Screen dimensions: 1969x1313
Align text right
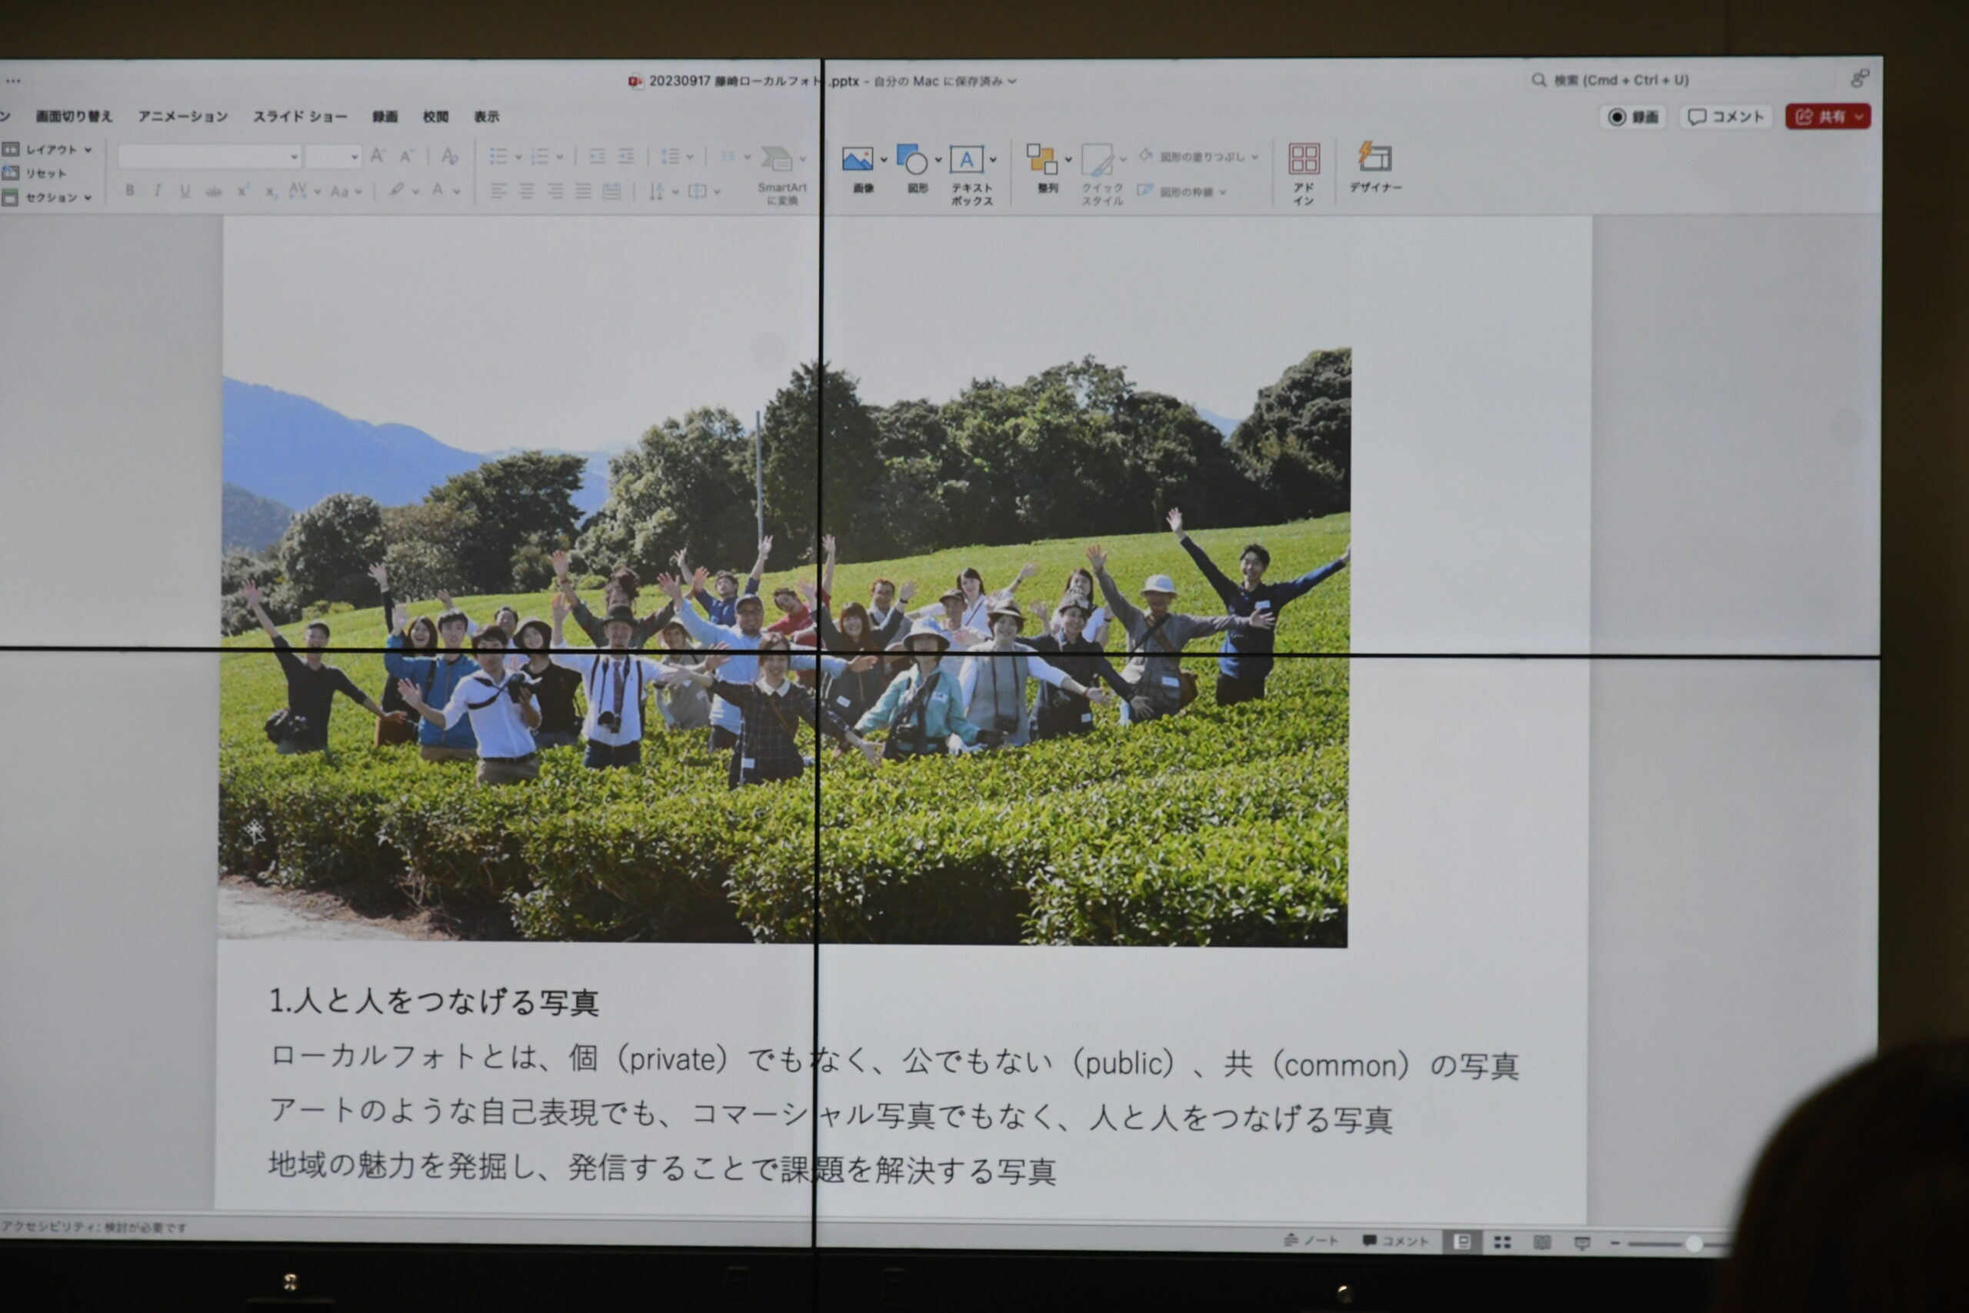coord(555,192)
